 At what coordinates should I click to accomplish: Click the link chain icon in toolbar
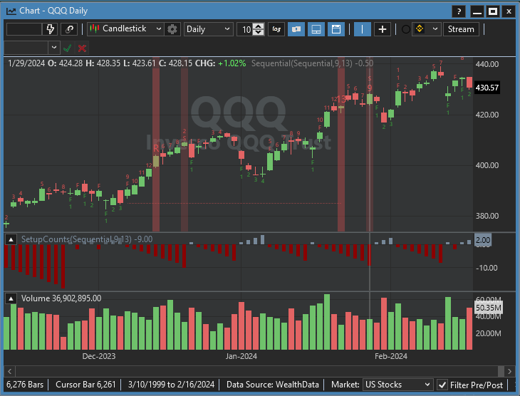tap(69, 29)
